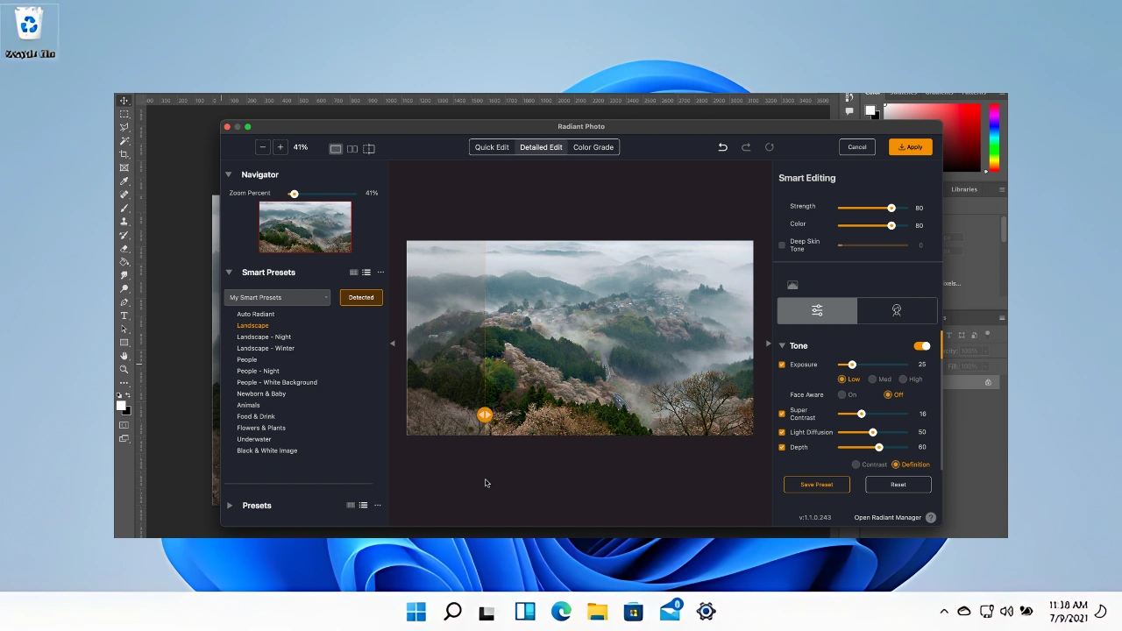Click the Save Preset button
Screen dimensions: 1122x631
pyautogui.click(x=816, y=485)
